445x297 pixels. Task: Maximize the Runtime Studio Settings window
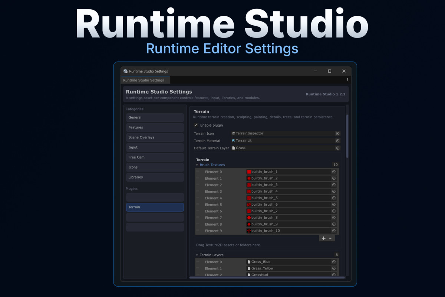329,71
